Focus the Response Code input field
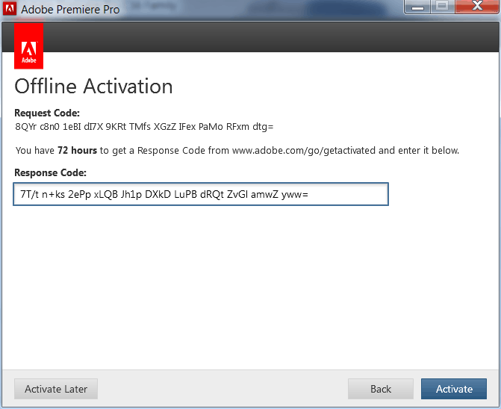 pos(201,194)
